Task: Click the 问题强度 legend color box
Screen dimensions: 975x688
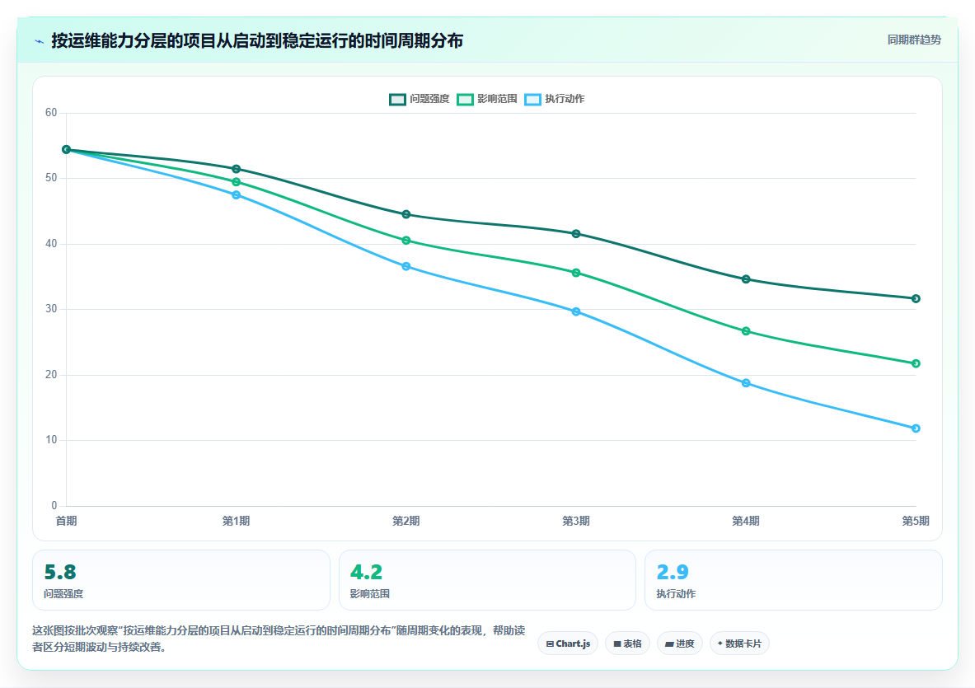Action: pyautogui.click(x=397, y=100)
